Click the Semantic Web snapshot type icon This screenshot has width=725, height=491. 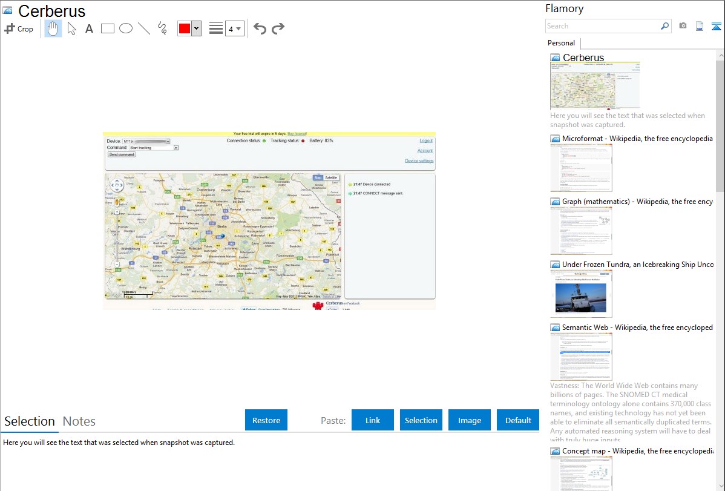pos(555,328)
